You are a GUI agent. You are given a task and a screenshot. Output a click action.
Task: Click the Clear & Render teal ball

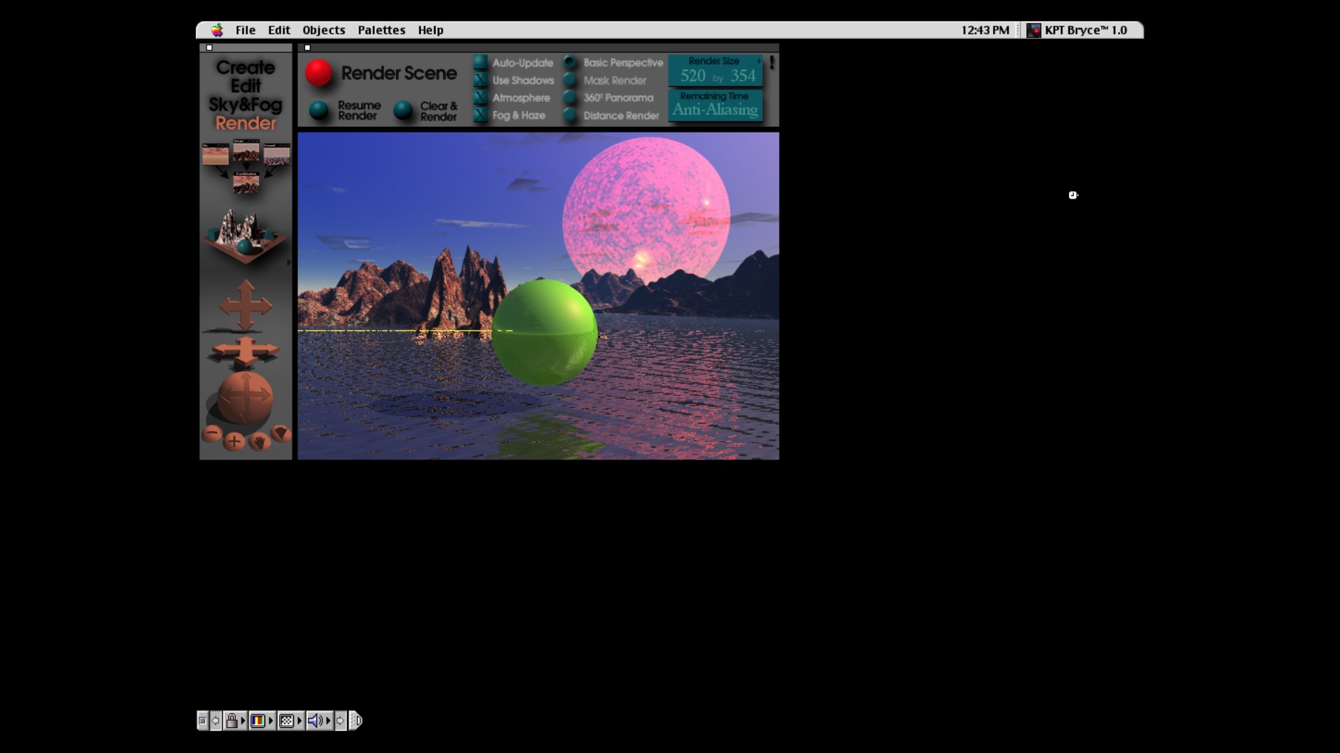pyautogui.click(x=403, y=110)
